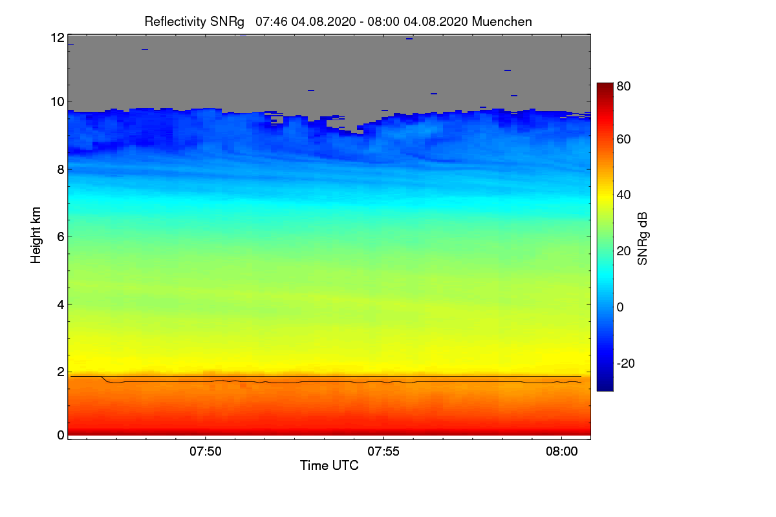Click the 'Height km' y-axis label

[36, 236]
